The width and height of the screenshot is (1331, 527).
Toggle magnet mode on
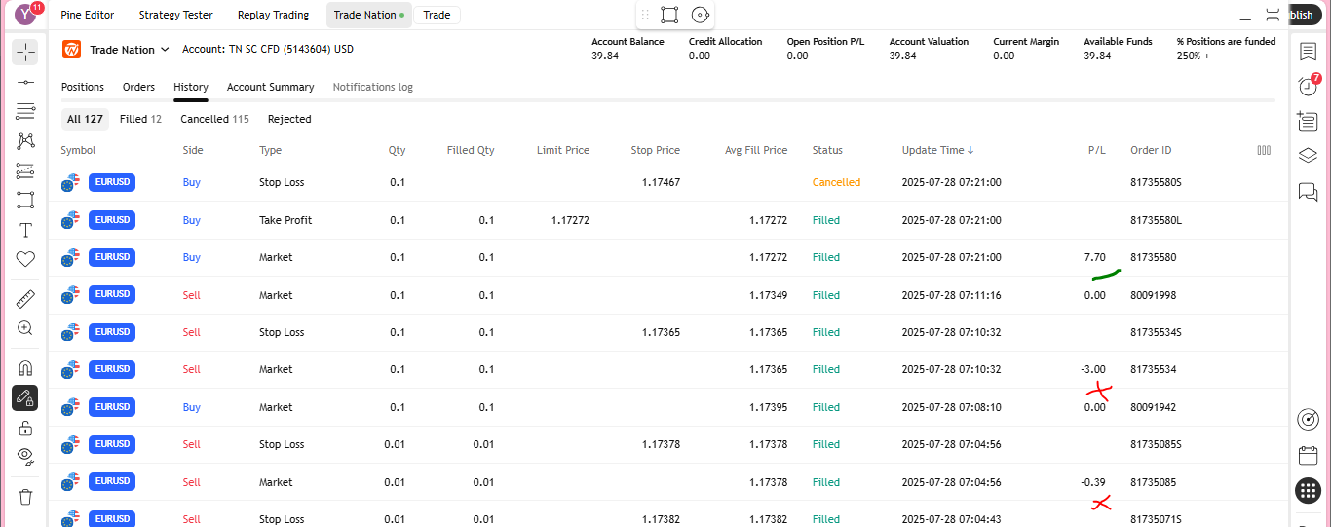25,368
